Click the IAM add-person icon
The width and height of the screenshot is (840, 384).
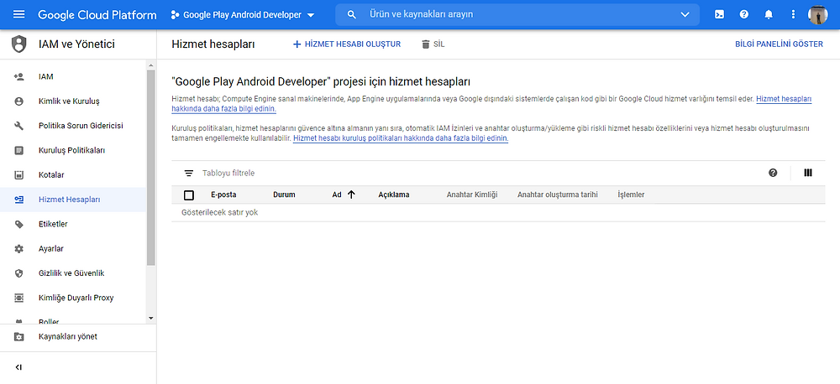point(18,77)
